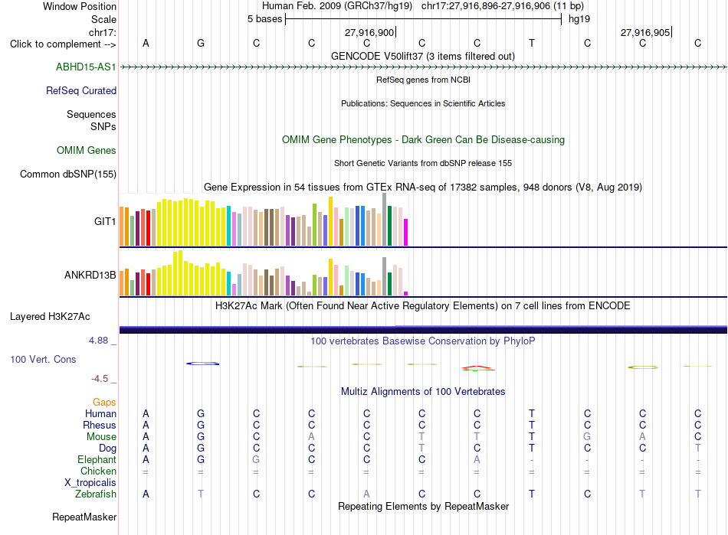
Task: Open the RefSeq Curated track label
Action: coord(81,90)
